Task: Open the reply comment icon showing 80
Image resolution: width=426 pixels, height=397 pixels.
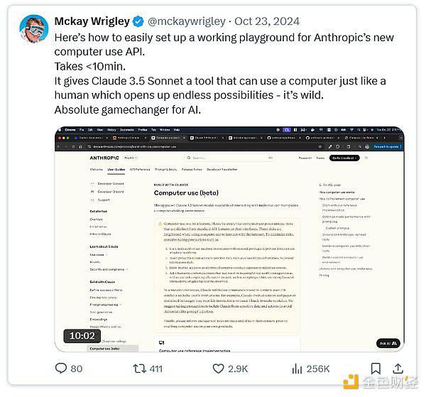Action: tap(61, 369)
